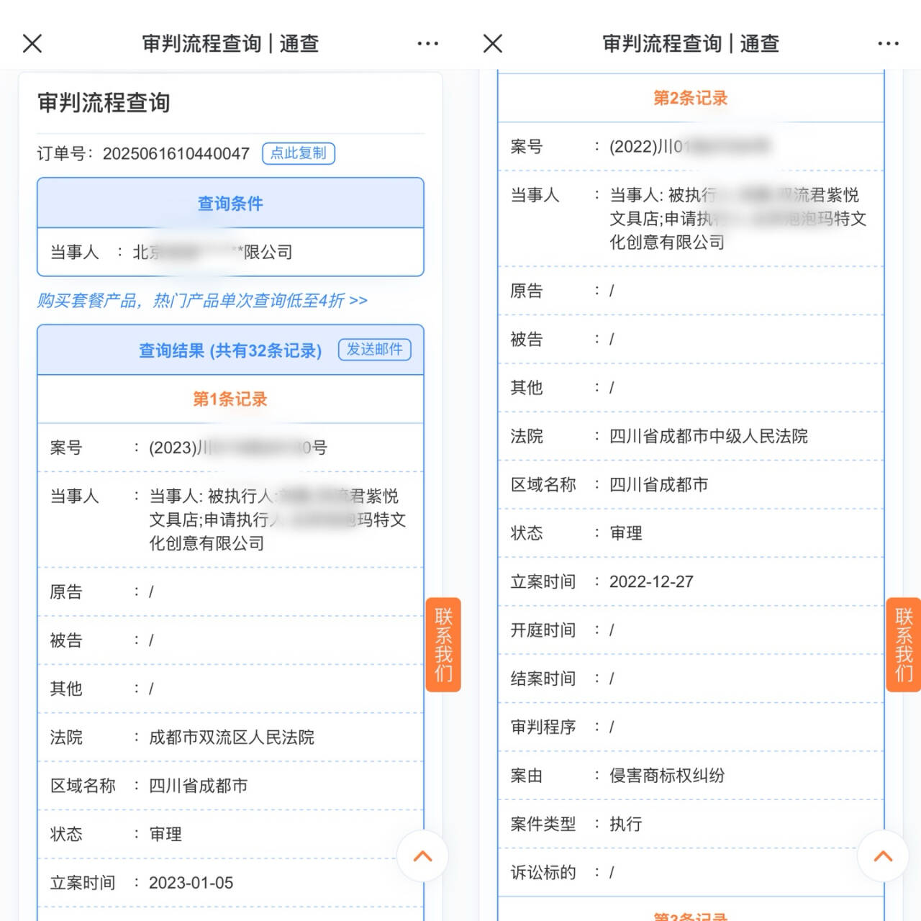The image size is (921, 921).
Task: Tap order number 2025061610440047
Action: (x=176, y=154)
